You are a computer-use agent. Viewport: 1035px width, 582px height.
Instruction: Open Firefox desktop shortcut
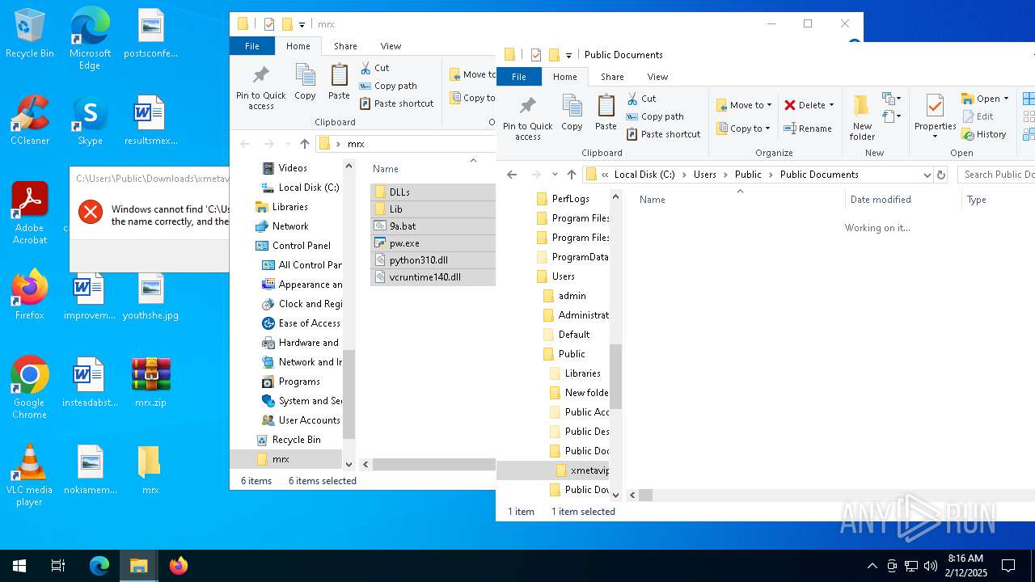[x=30, y=295]
